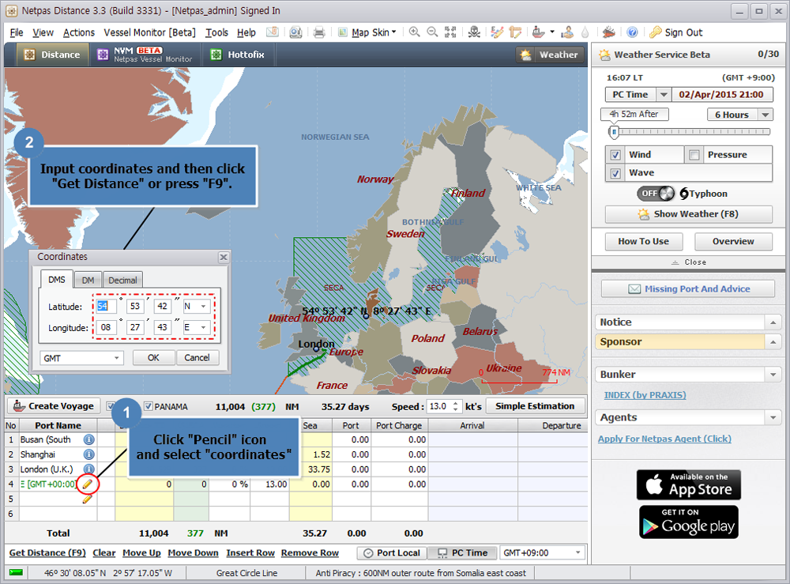
Task: Open the GMT dropdown in Coordinates dialog
Action: coord(116,358)
